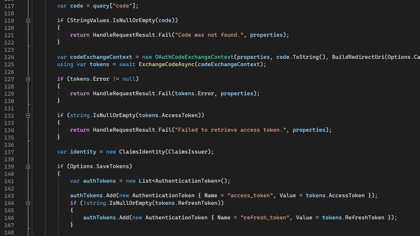Collapse the Options.SaveTokens block at line 139

(28, 167)
